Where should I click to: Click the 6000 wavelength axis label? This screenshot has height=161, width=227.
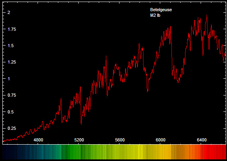pos(161,140)
